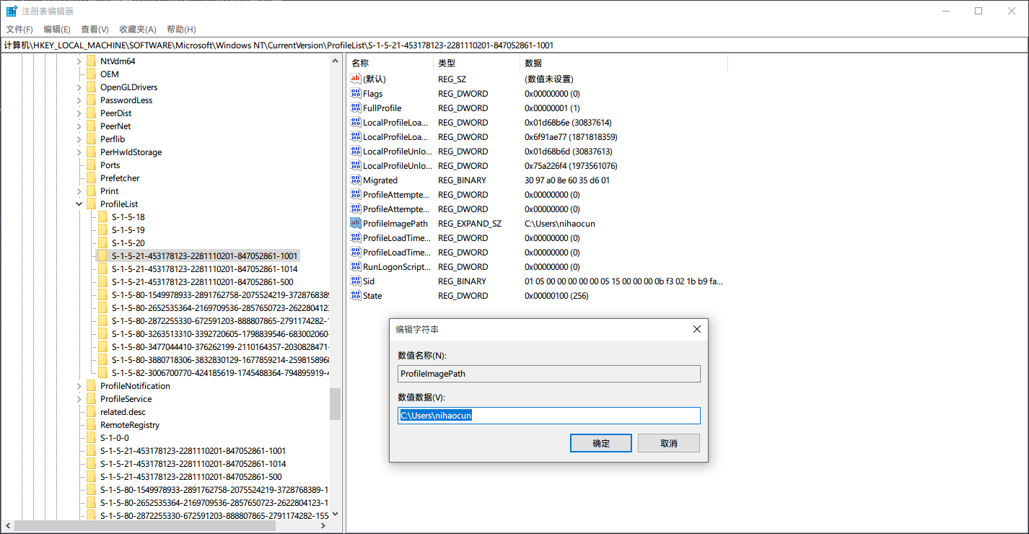This screenshot has width=1029, height=534.
Task: Confirm the edit with 确定 button
Action: [x=600, y=443]
